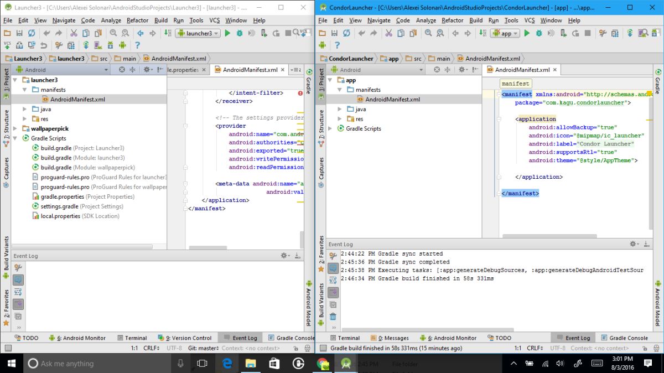Click CondorLauncher breadcrumb in navigation bar
This screenshot has height=373, width=664.
point(347,58)
